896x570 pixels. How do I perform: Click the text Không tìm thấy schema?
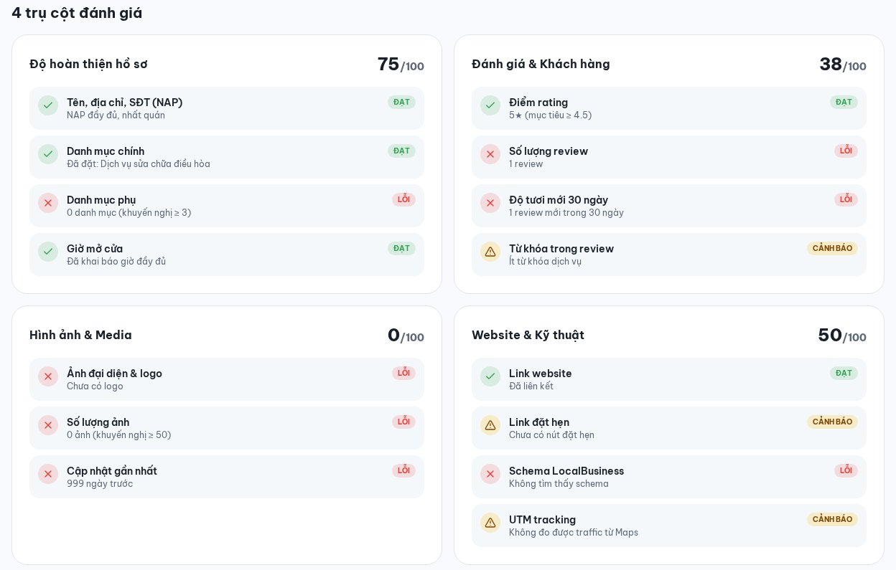559,484
